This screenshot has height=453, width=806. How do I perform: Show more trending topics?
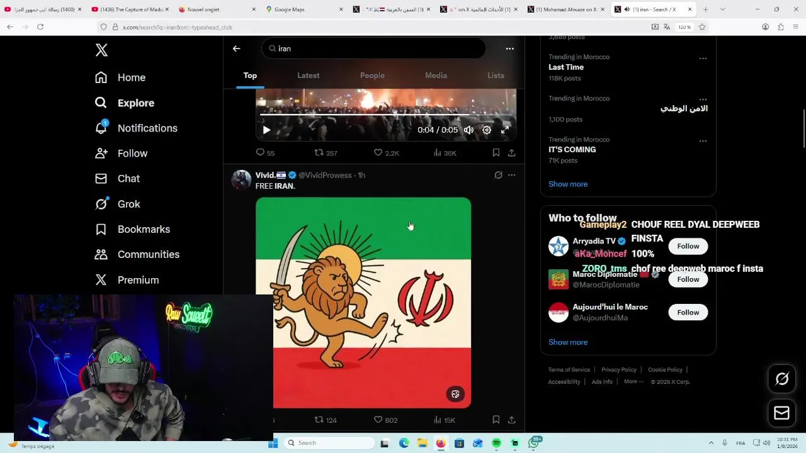click(568, 184)
